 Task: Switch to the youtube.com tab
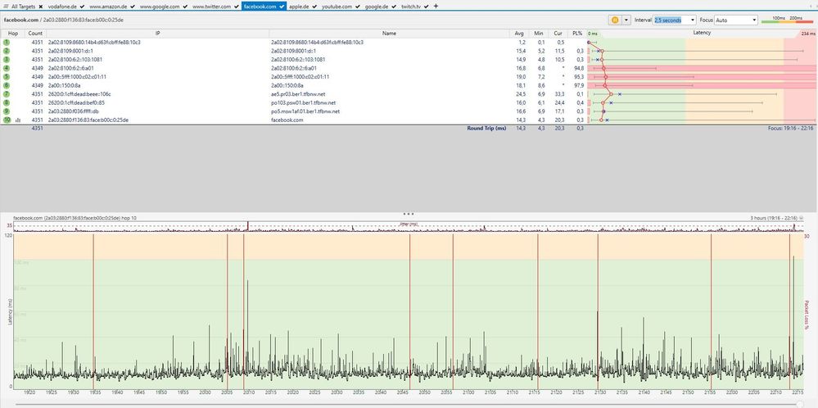coord(336,6)
